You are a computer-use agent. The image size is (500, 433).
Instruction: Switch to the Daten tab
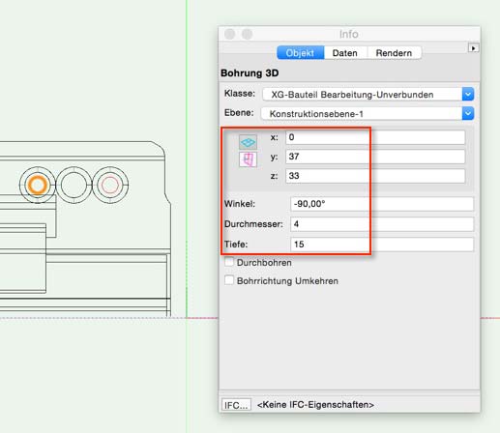[x=345, y=53]
